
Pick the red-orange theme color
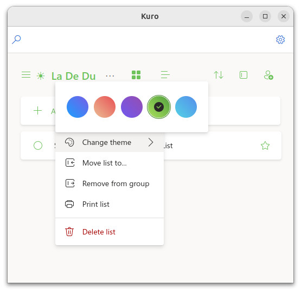coord(105,107)
